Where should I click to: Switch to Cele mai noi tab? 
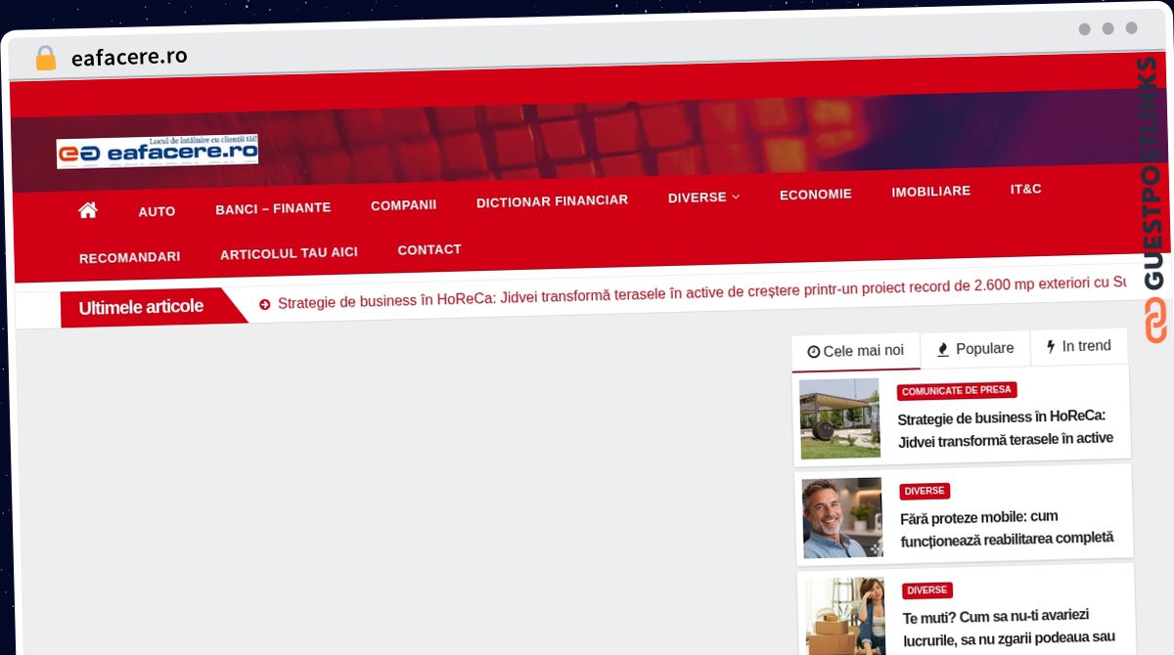tap(856, 351)
